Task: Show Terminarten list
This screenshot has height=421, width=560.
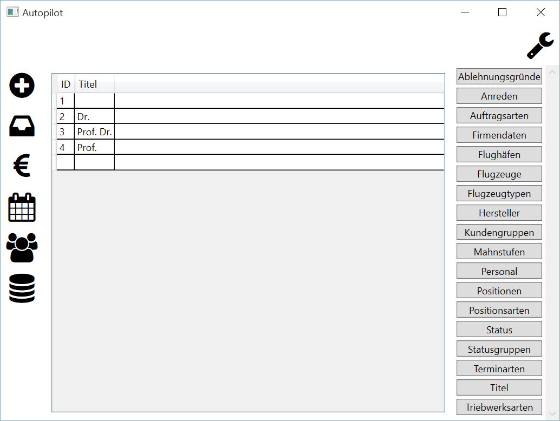Action: coord(499,368)
